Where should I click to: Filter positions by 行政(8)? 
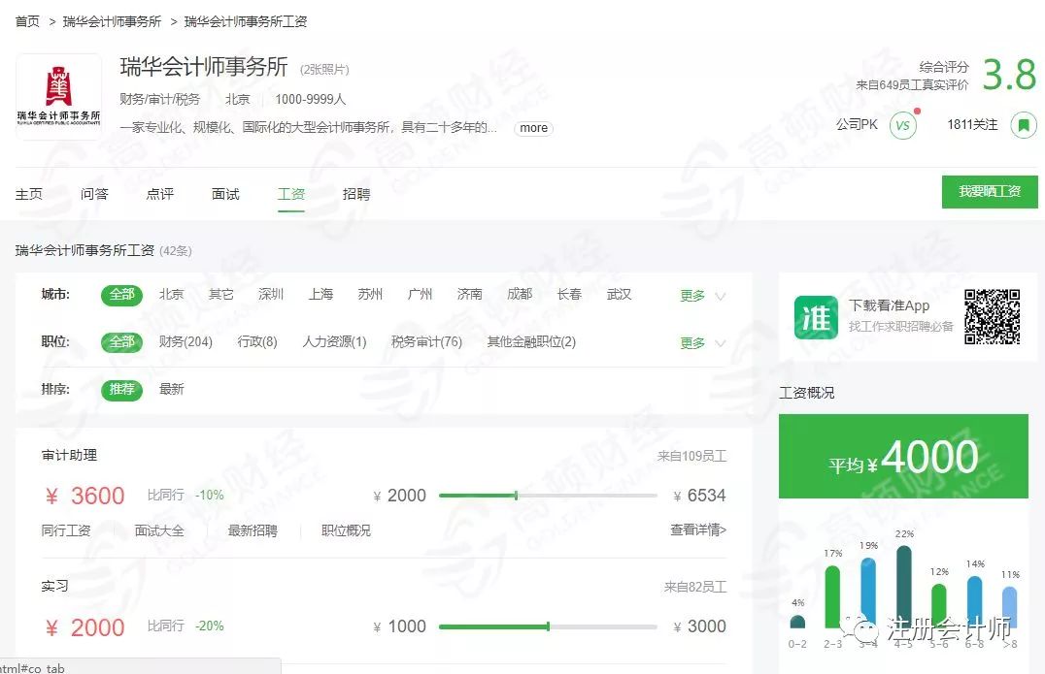coord(257,342)
